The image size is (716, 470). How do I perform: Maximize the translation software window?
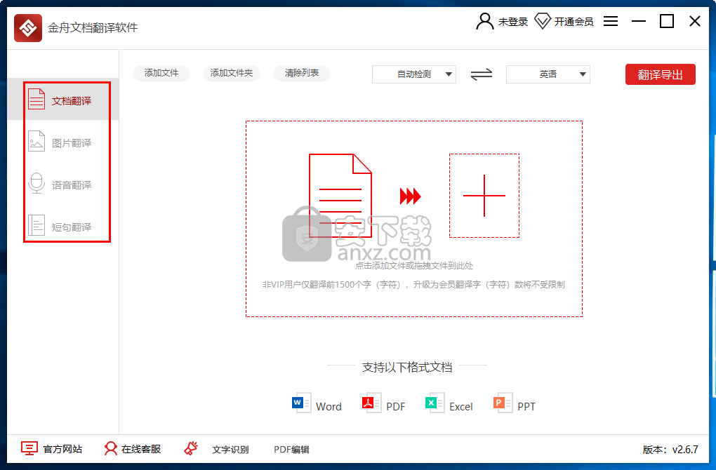click(667, 21)
